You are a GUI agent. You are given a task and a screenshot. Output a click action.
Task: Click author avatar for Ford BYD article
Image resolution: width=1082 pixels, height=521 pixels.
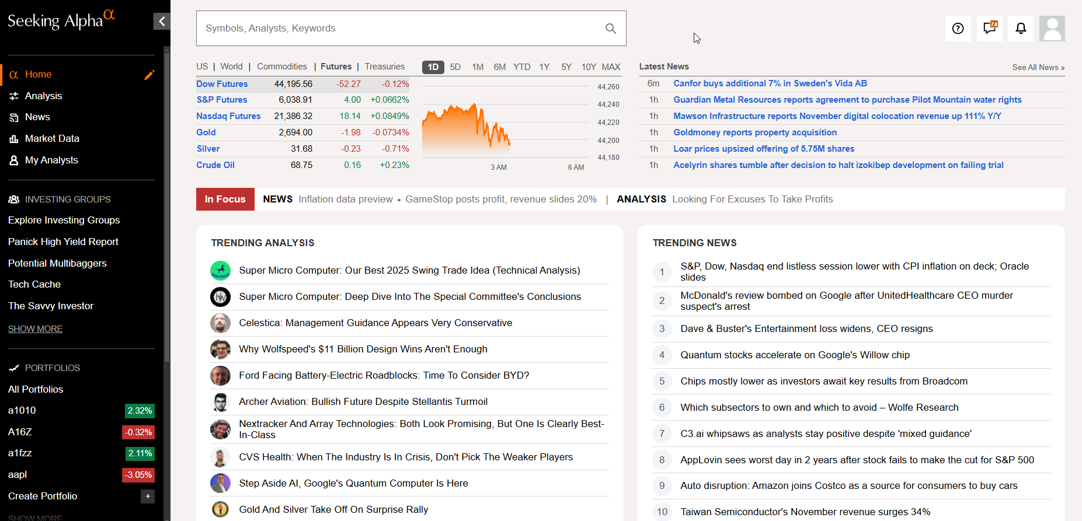(x=220, y=376)
